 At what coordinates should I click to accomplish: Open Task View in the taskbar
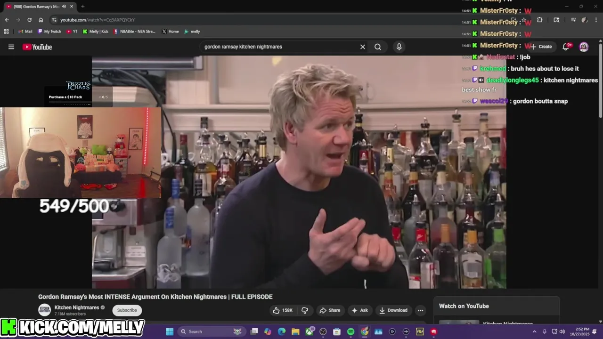pos(254,331)
